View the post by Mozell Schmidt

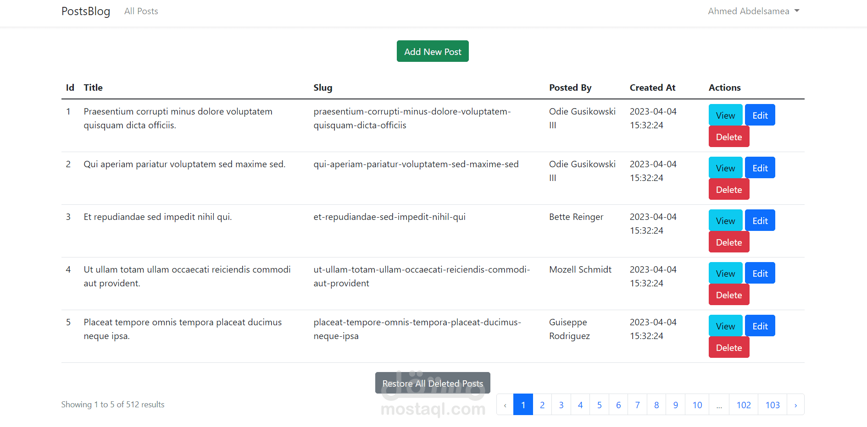725,273
